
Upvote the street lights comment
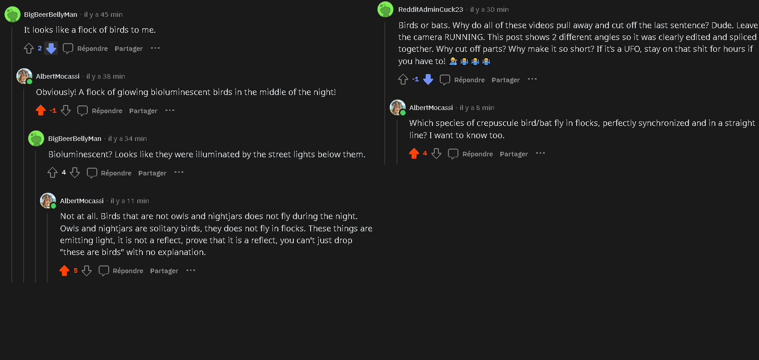52,173
